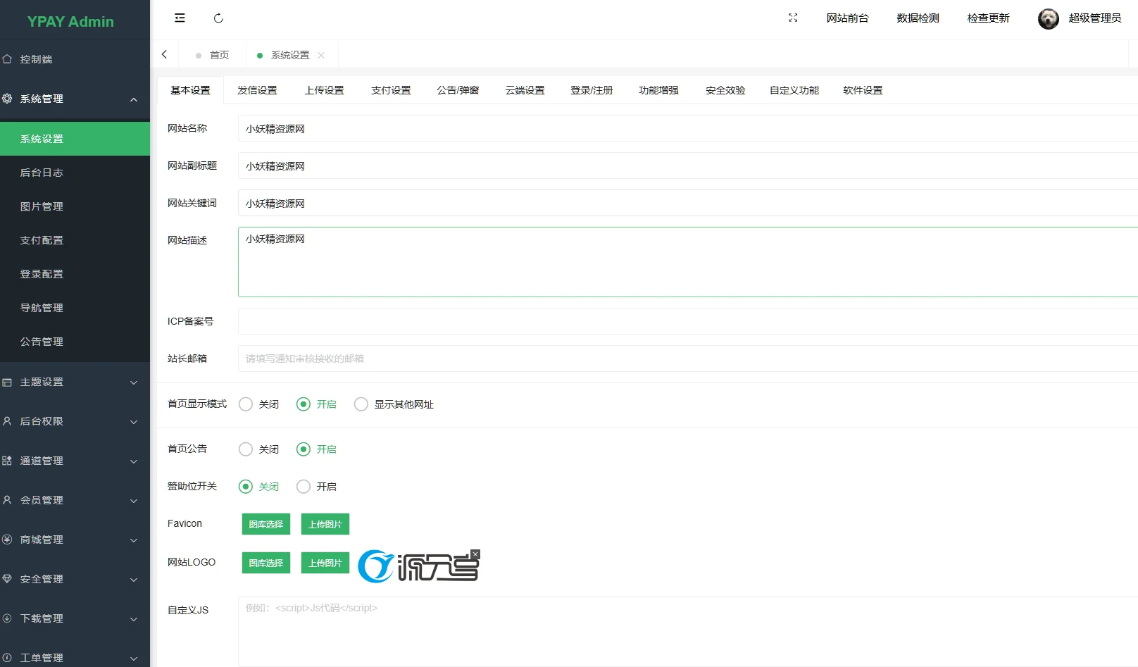Click the admin avatar image
This screenshot has height=667, width=1138.
click(1048, 18)
